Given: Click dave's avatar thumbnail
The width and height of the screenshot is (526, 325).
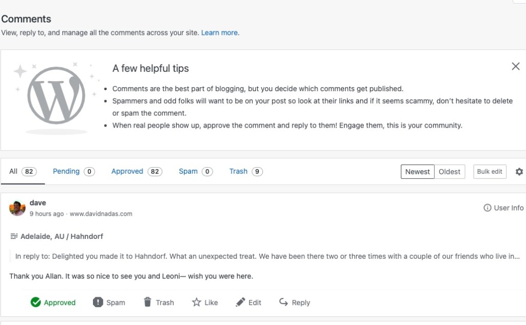Looking at the screenshot, I should 17,208.
